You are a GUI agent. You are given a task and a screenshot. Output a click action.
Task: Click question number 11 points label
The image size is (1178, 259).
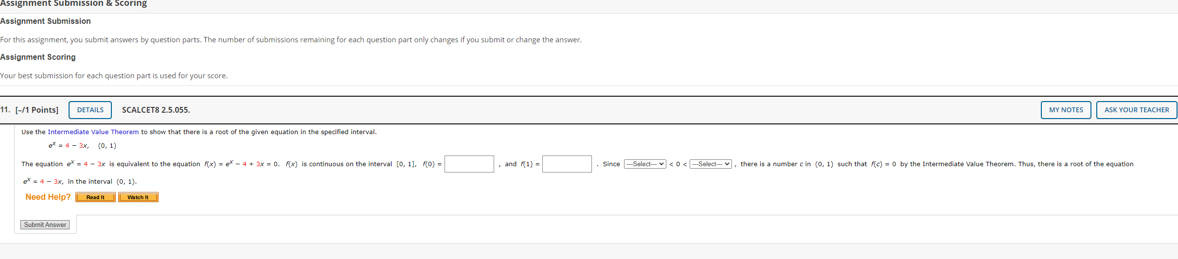[x=29, y=110]
